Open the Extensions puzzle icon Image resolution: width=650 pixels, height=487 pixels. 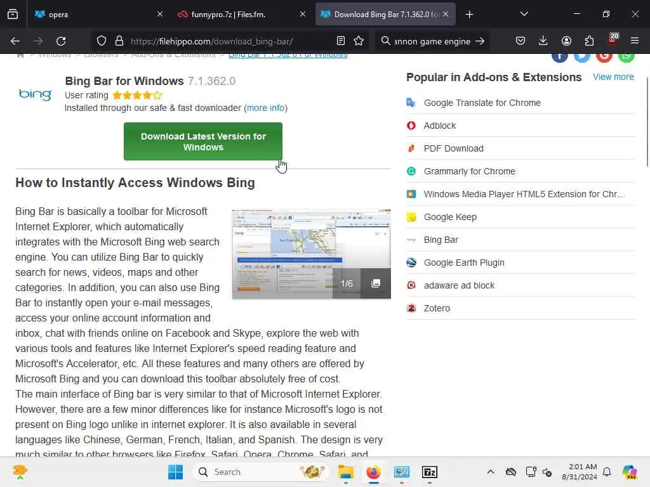589,41
